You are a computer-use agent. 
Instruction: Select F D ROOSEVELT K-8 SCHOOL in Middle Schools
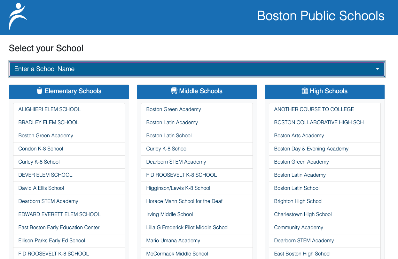click(197, 175)
